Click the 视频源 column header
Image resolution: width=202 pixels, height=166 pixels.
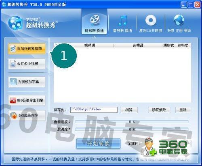[x=90, y=45]
